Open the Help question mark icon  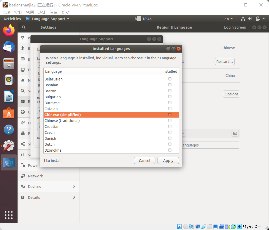9,130
